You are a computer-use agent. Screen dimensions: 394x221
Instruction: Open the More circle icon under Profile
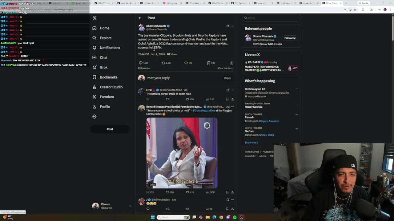click(x=94, y=117)
